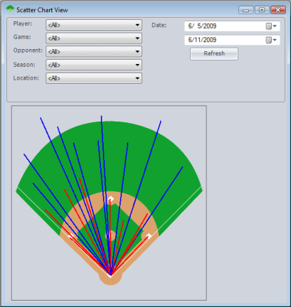Viewport: 291px width, 307px height.
Task: Click third base on the field chart
Action: 71,236
